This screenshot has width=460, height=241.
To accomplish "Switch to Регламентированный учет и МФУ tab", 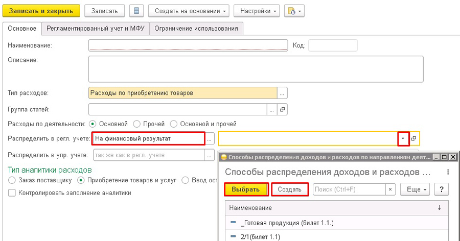I will pos(95,29).
